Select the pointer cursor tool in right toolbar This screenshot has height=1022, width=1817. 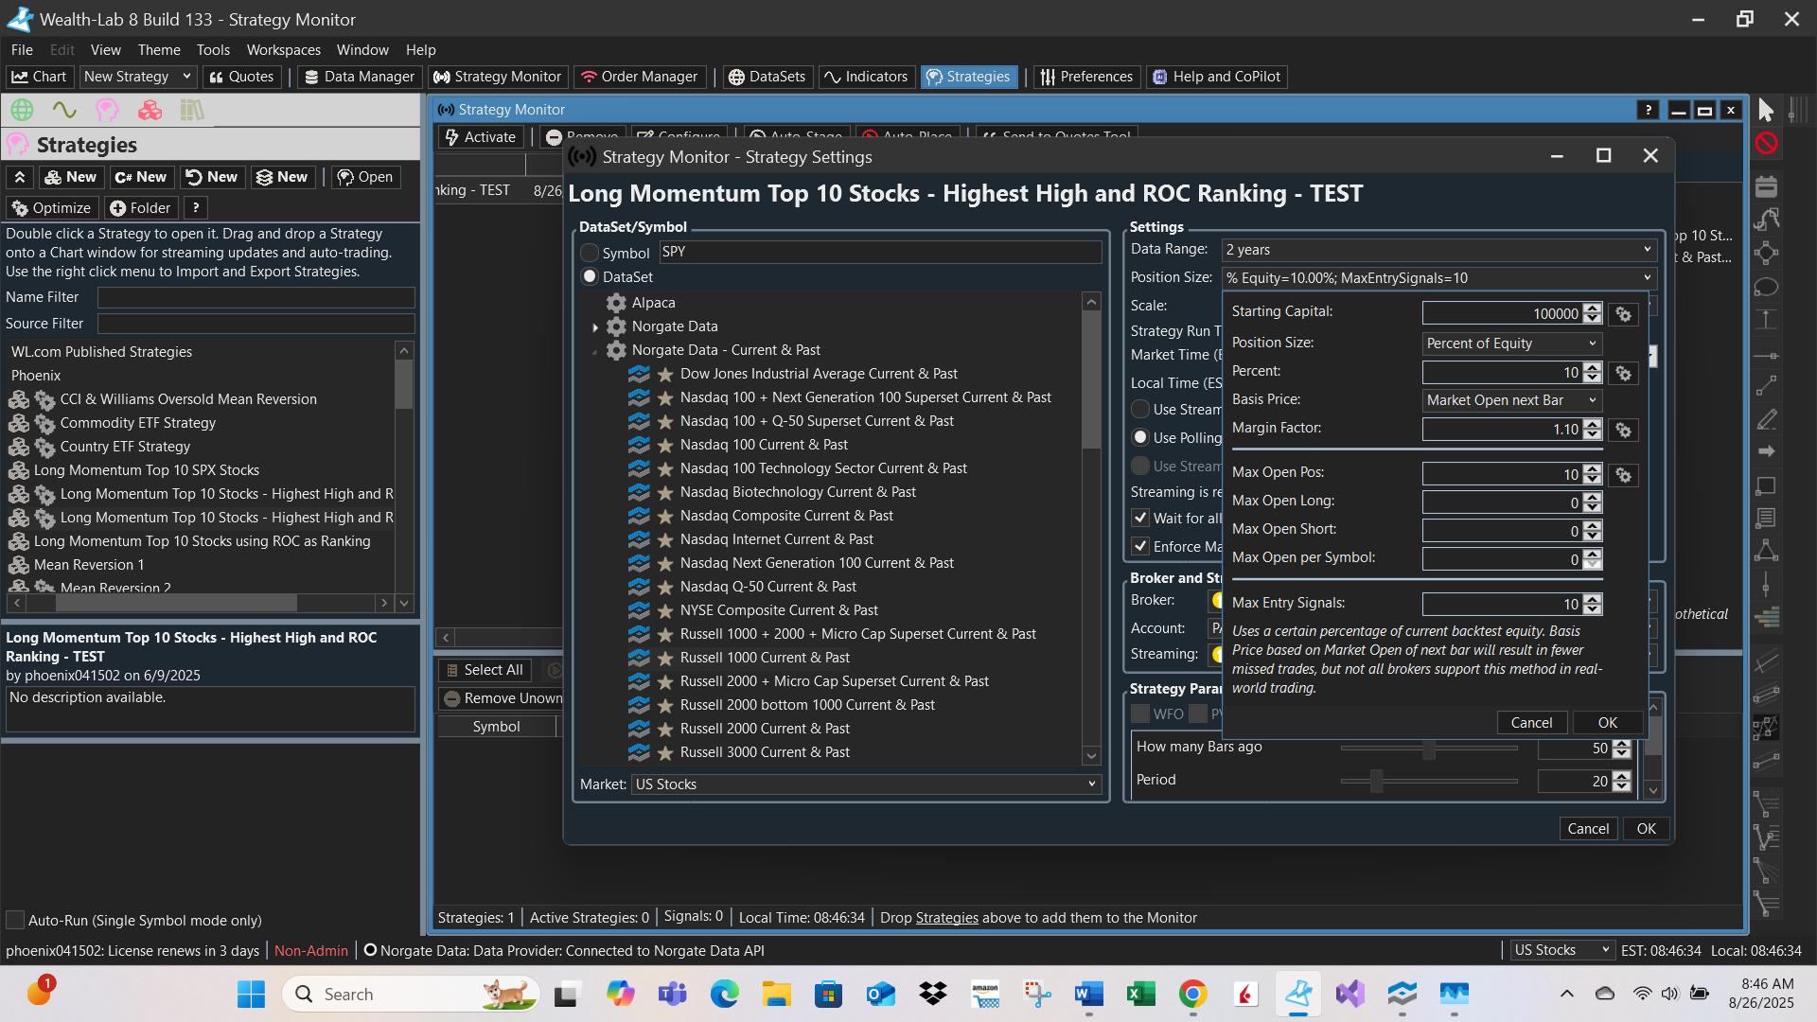click(x=1766, y=111)
